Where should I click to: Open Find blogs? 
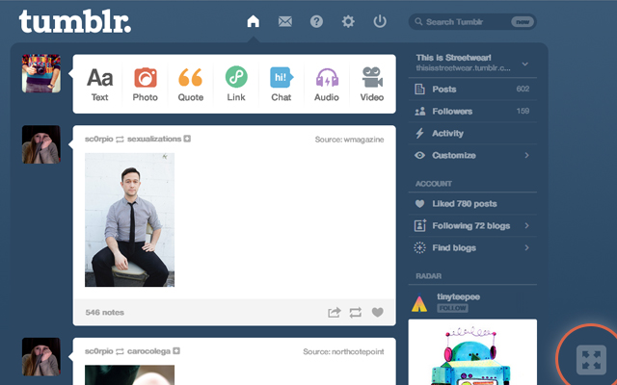click(472, 247)
